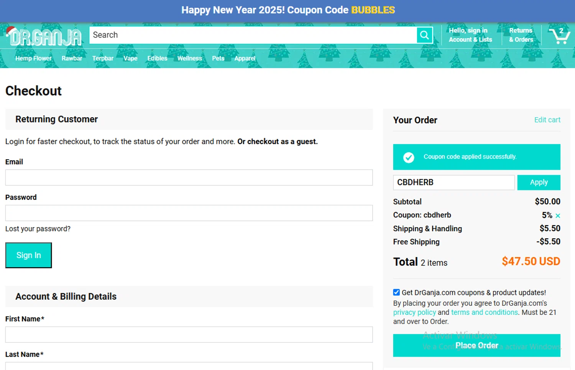
Task: Open the Edibles menu
Action: pyautogui.click(x=157, y=58)
